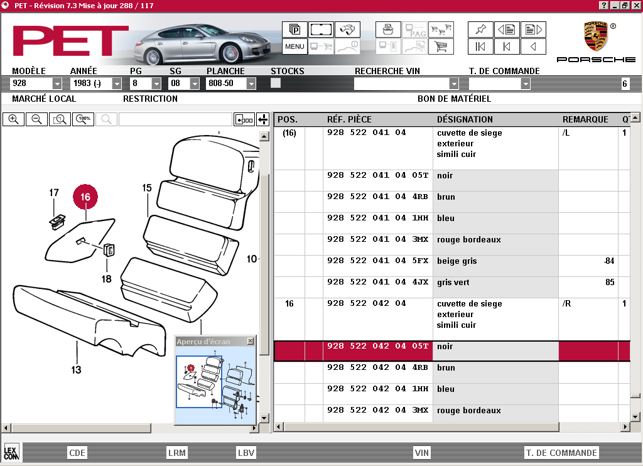The width and height of the screenshot is (643, 466).
Task: Click position 17 callout in the diagram
Action: (54, 192)
